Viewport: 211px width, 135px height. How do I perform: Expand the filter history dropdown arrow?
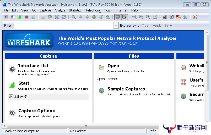tap(116, 26)
